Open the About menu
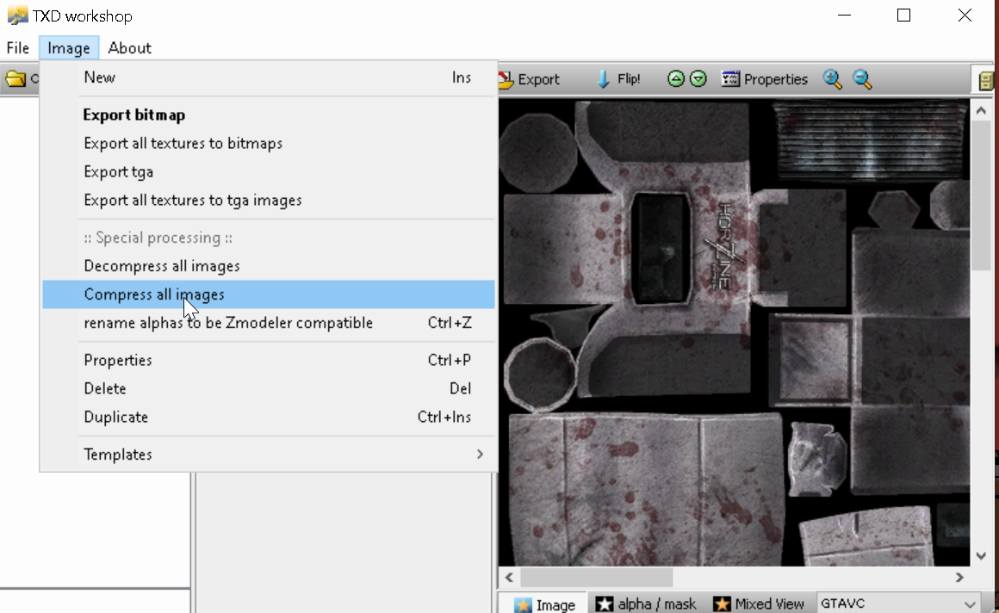 tap(129, 48)
